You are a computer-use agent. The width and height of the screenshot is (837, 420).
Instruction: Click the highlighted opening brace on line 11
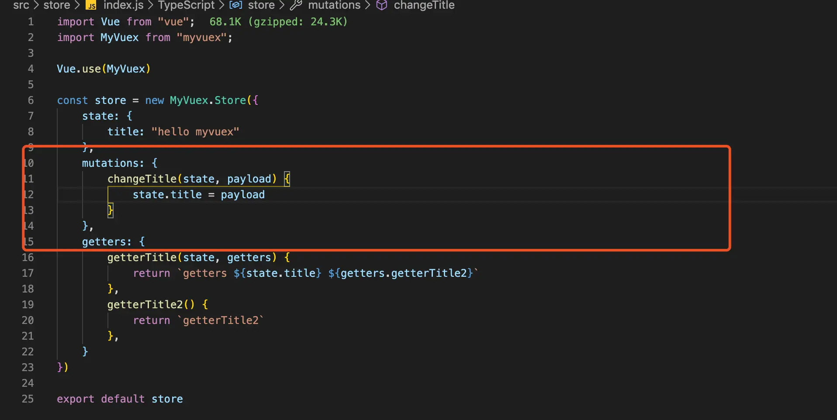click(287, 179)
